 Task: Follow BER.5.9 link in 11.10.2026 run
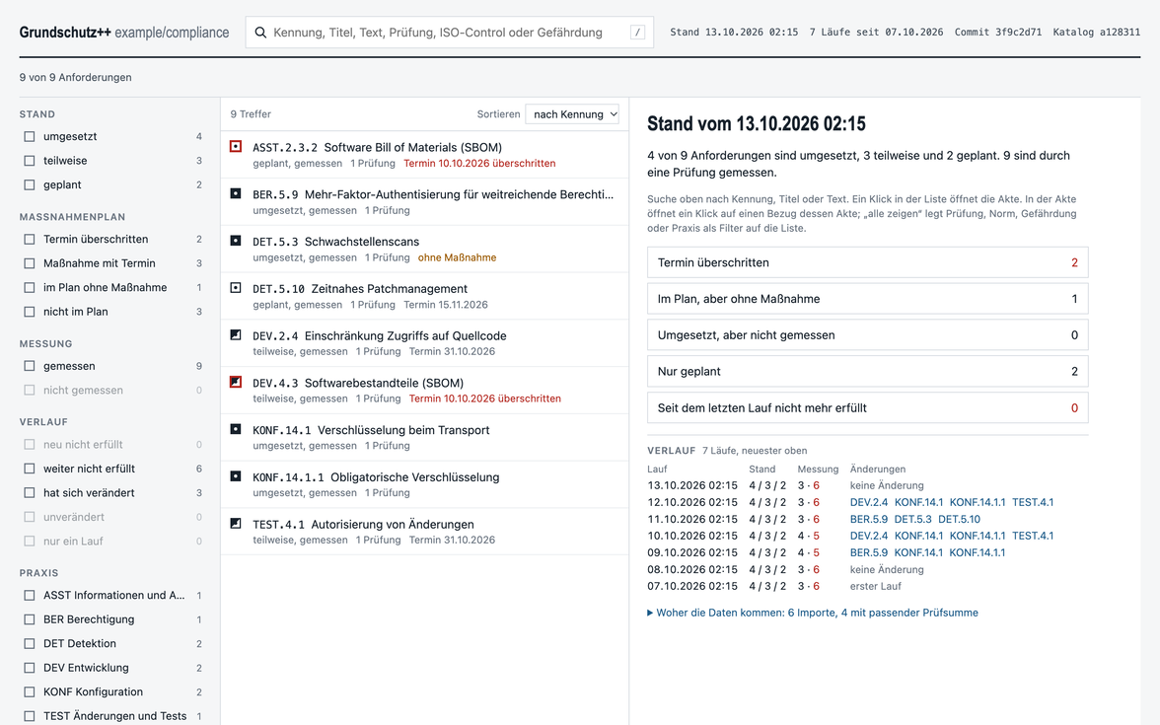(x=868, y=519)
